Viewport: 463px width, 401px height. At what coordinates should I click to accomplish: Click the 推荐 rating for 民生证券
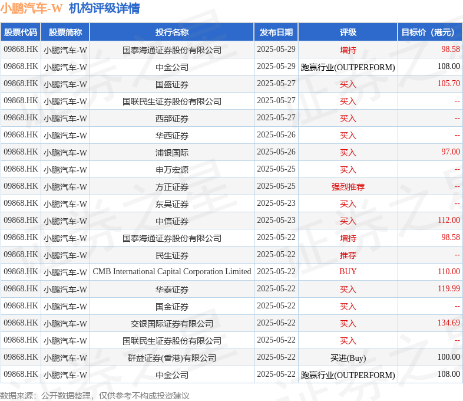(x=348, y=255)
